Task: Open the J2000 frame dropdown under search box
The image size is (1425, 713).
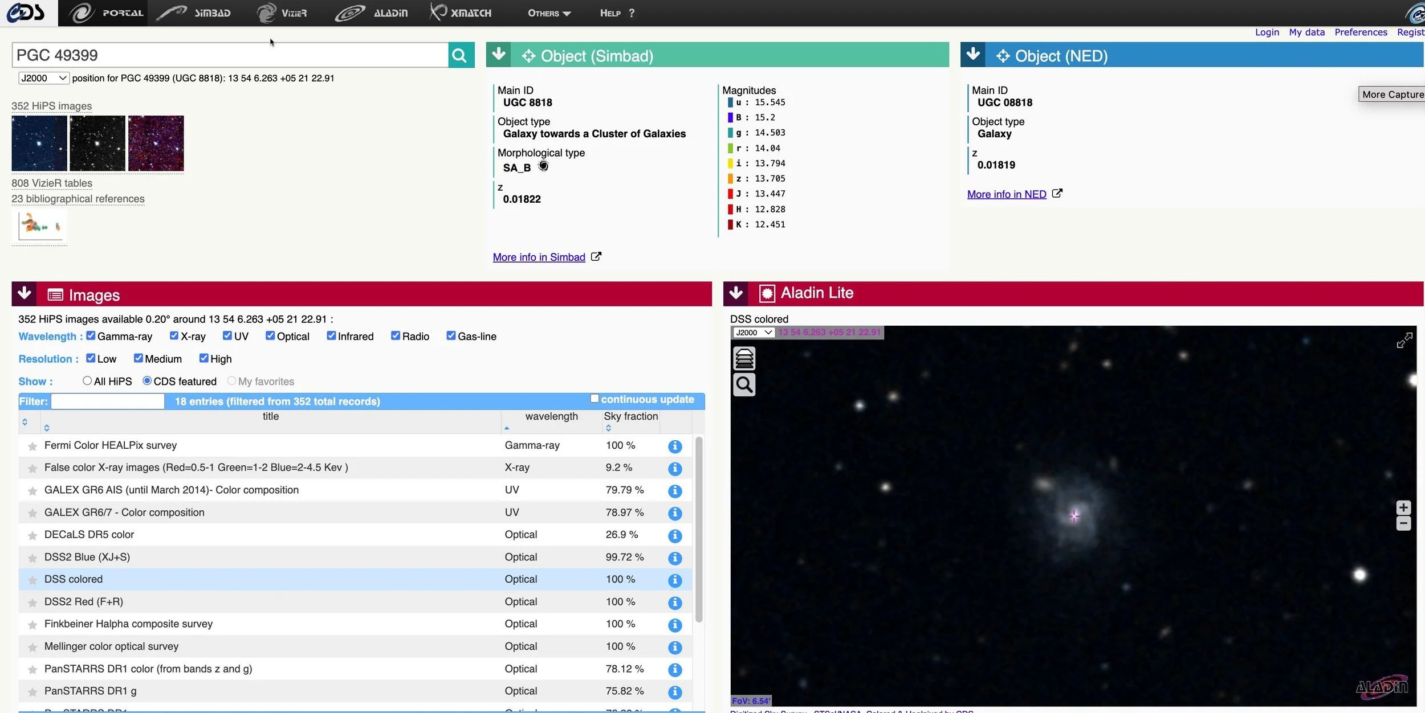Action: (x=43, y=78)
